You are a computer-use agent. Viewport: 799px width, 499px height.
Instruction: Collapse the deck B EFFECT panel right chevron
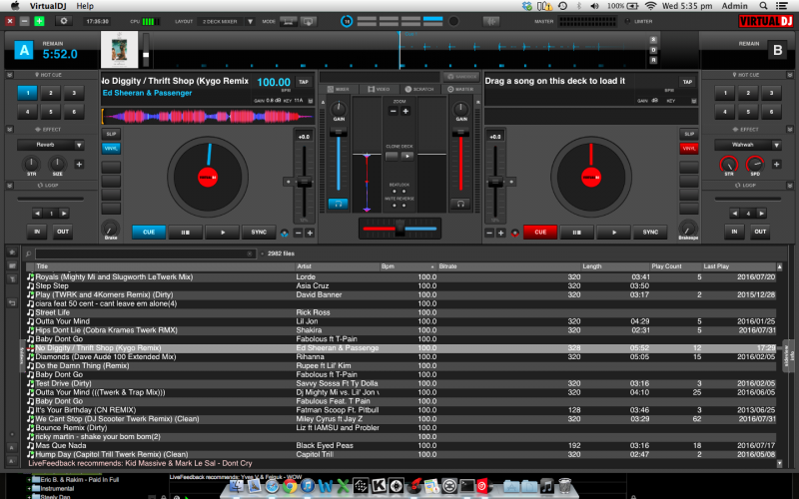click(x=790, y=130)
